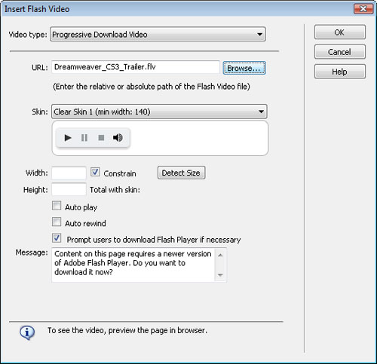Click the Message scrollbar down arrow
Viewport: 377px width, 364px height.
220,275
